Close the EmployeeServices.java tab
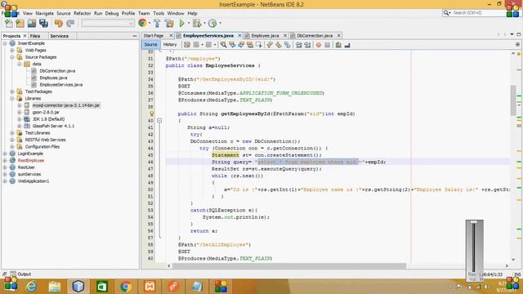Screen dimensions: 523x294 coord(239,35)
